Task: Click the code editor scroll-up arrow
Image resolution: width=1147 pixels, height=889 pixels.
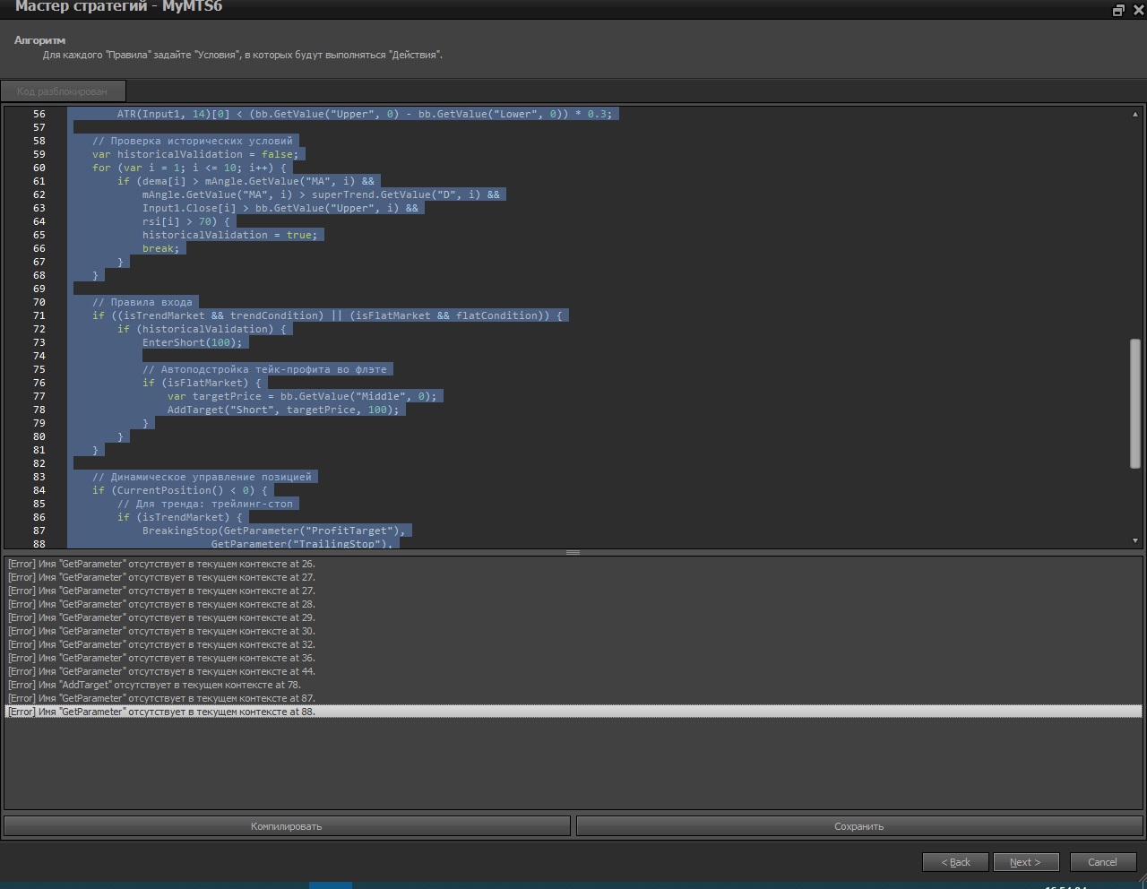Action: (x=1135, y=115)
